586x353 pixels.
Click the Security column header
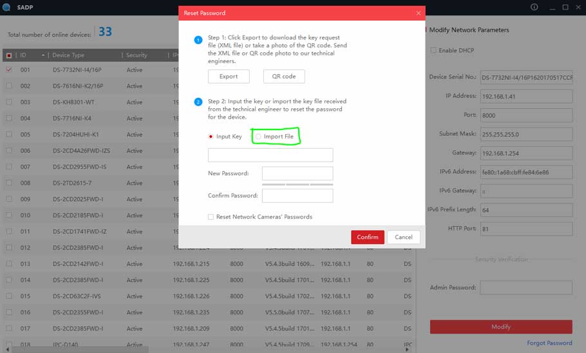137,55
